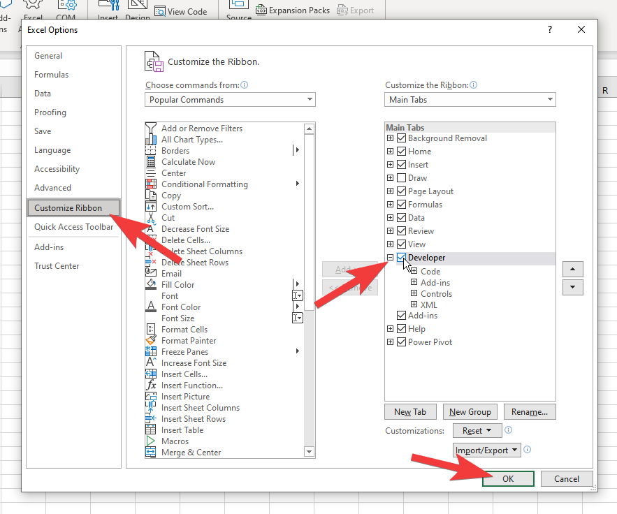Open the Trust Center category
Viewport: 617px width, 514px height.
(57, 266)
